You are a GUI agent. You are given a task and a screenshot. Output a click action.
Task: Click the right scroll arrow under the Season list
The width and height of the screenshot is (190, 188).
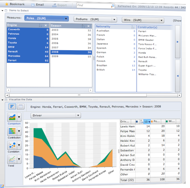[x=90, y=90]
